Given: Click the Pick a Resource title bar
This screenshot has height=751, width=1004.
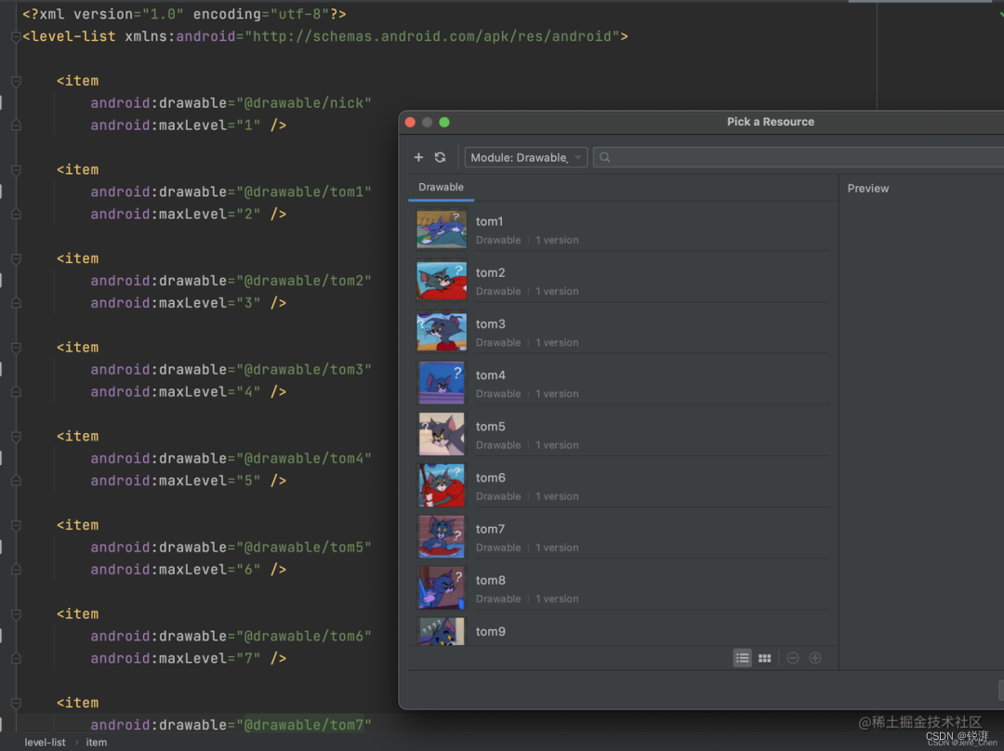Looking at the screenshot, I should (771, 122).
